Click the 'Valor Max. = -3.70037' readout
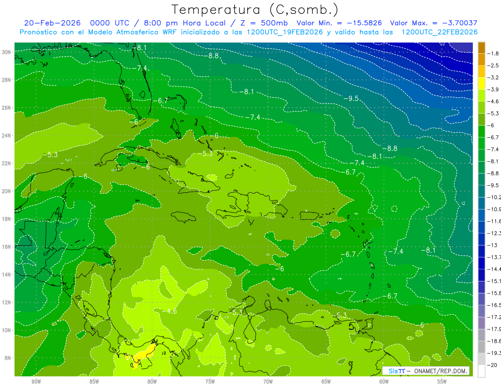Screen dimensions: 501x387 [433, 23]
